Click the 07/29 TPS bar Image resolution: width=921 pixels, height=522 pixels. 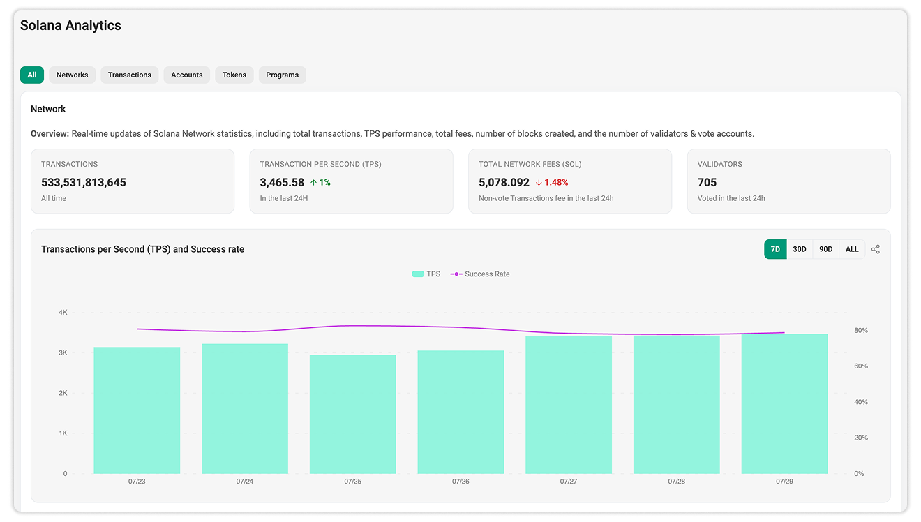[785, 404]
